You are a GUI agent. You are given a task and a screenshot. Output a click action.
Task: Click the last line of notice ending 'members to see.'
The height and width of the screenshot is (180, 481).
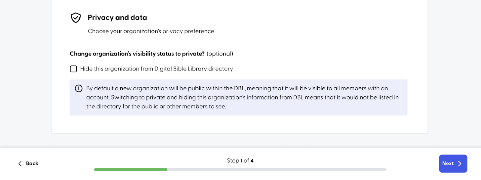156,106
